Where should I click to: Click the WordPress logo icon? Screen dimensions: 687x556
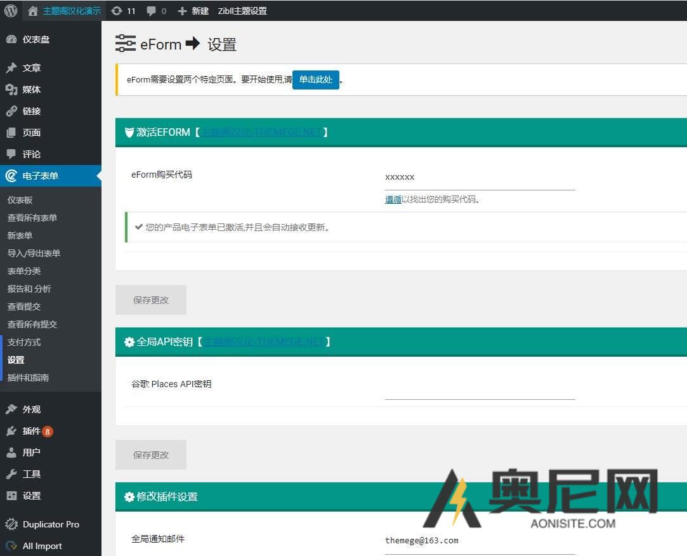[11, 11]
